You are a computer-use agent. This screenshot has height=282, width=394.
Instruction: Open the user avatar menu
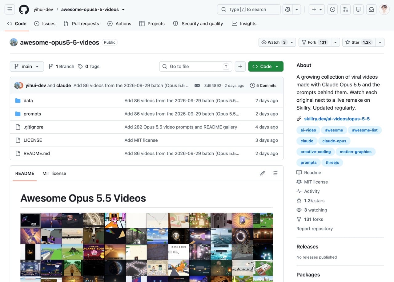(384, 10)
